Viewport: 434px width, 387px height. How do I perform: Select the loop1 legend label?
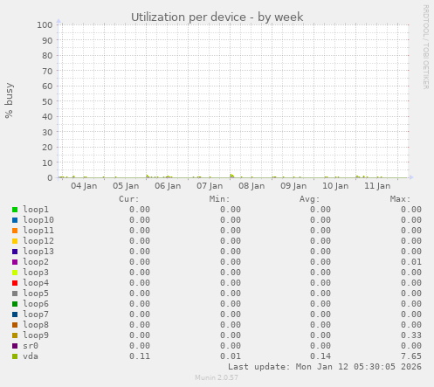pyautogui.click(x=36, y=210)
